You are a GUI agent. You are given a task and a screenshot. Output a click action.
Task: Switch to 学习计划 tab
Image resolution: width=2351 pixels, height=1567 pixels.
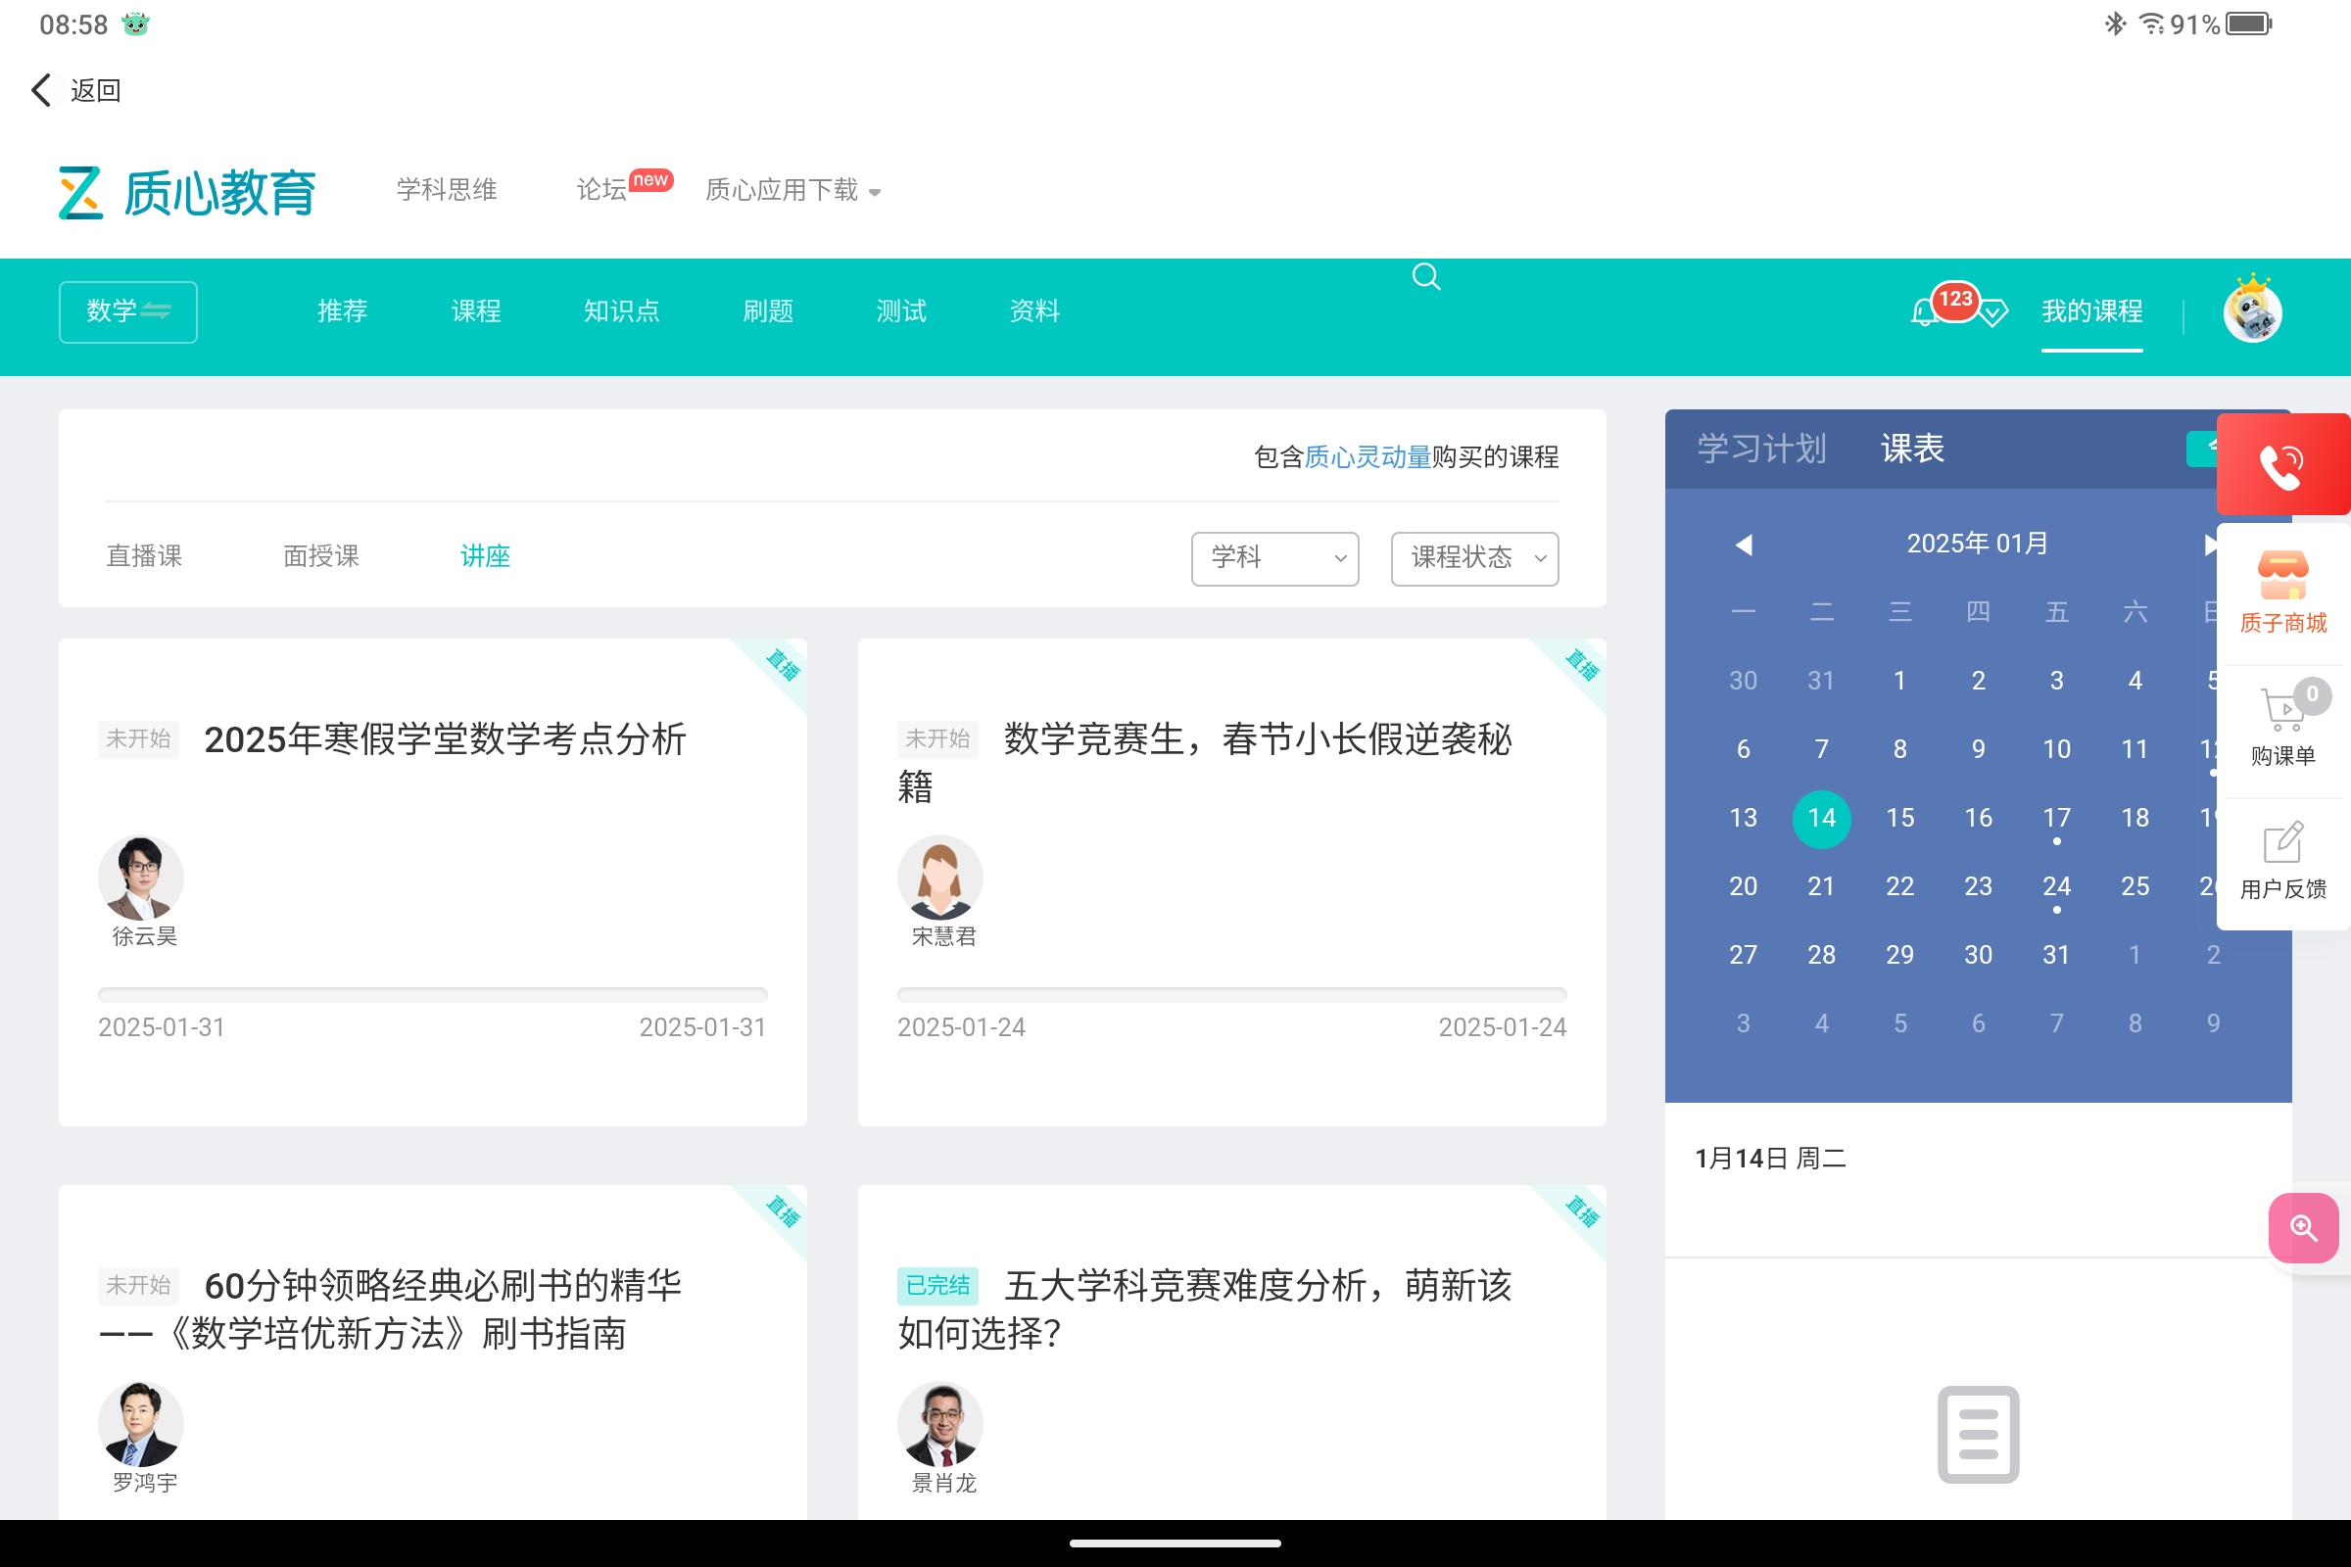click(x=1761, y=449)
